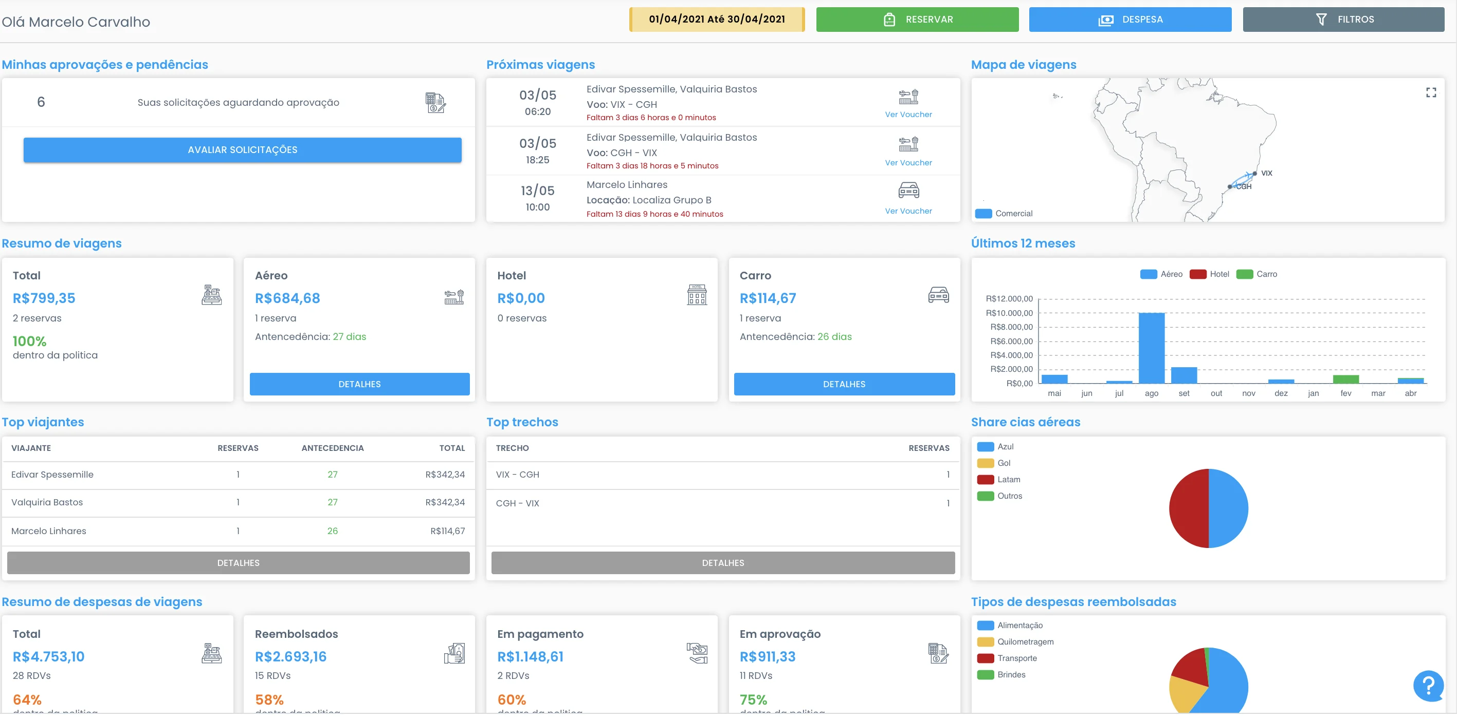
Task: Open the date range picker 01/04/2021 Até 30/04/2021
Action: 716,18
